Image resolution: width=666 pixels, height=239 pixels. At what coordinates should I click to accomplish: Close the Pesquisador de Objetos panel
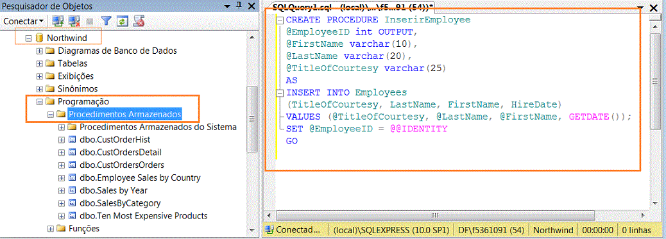click(252, 6)
